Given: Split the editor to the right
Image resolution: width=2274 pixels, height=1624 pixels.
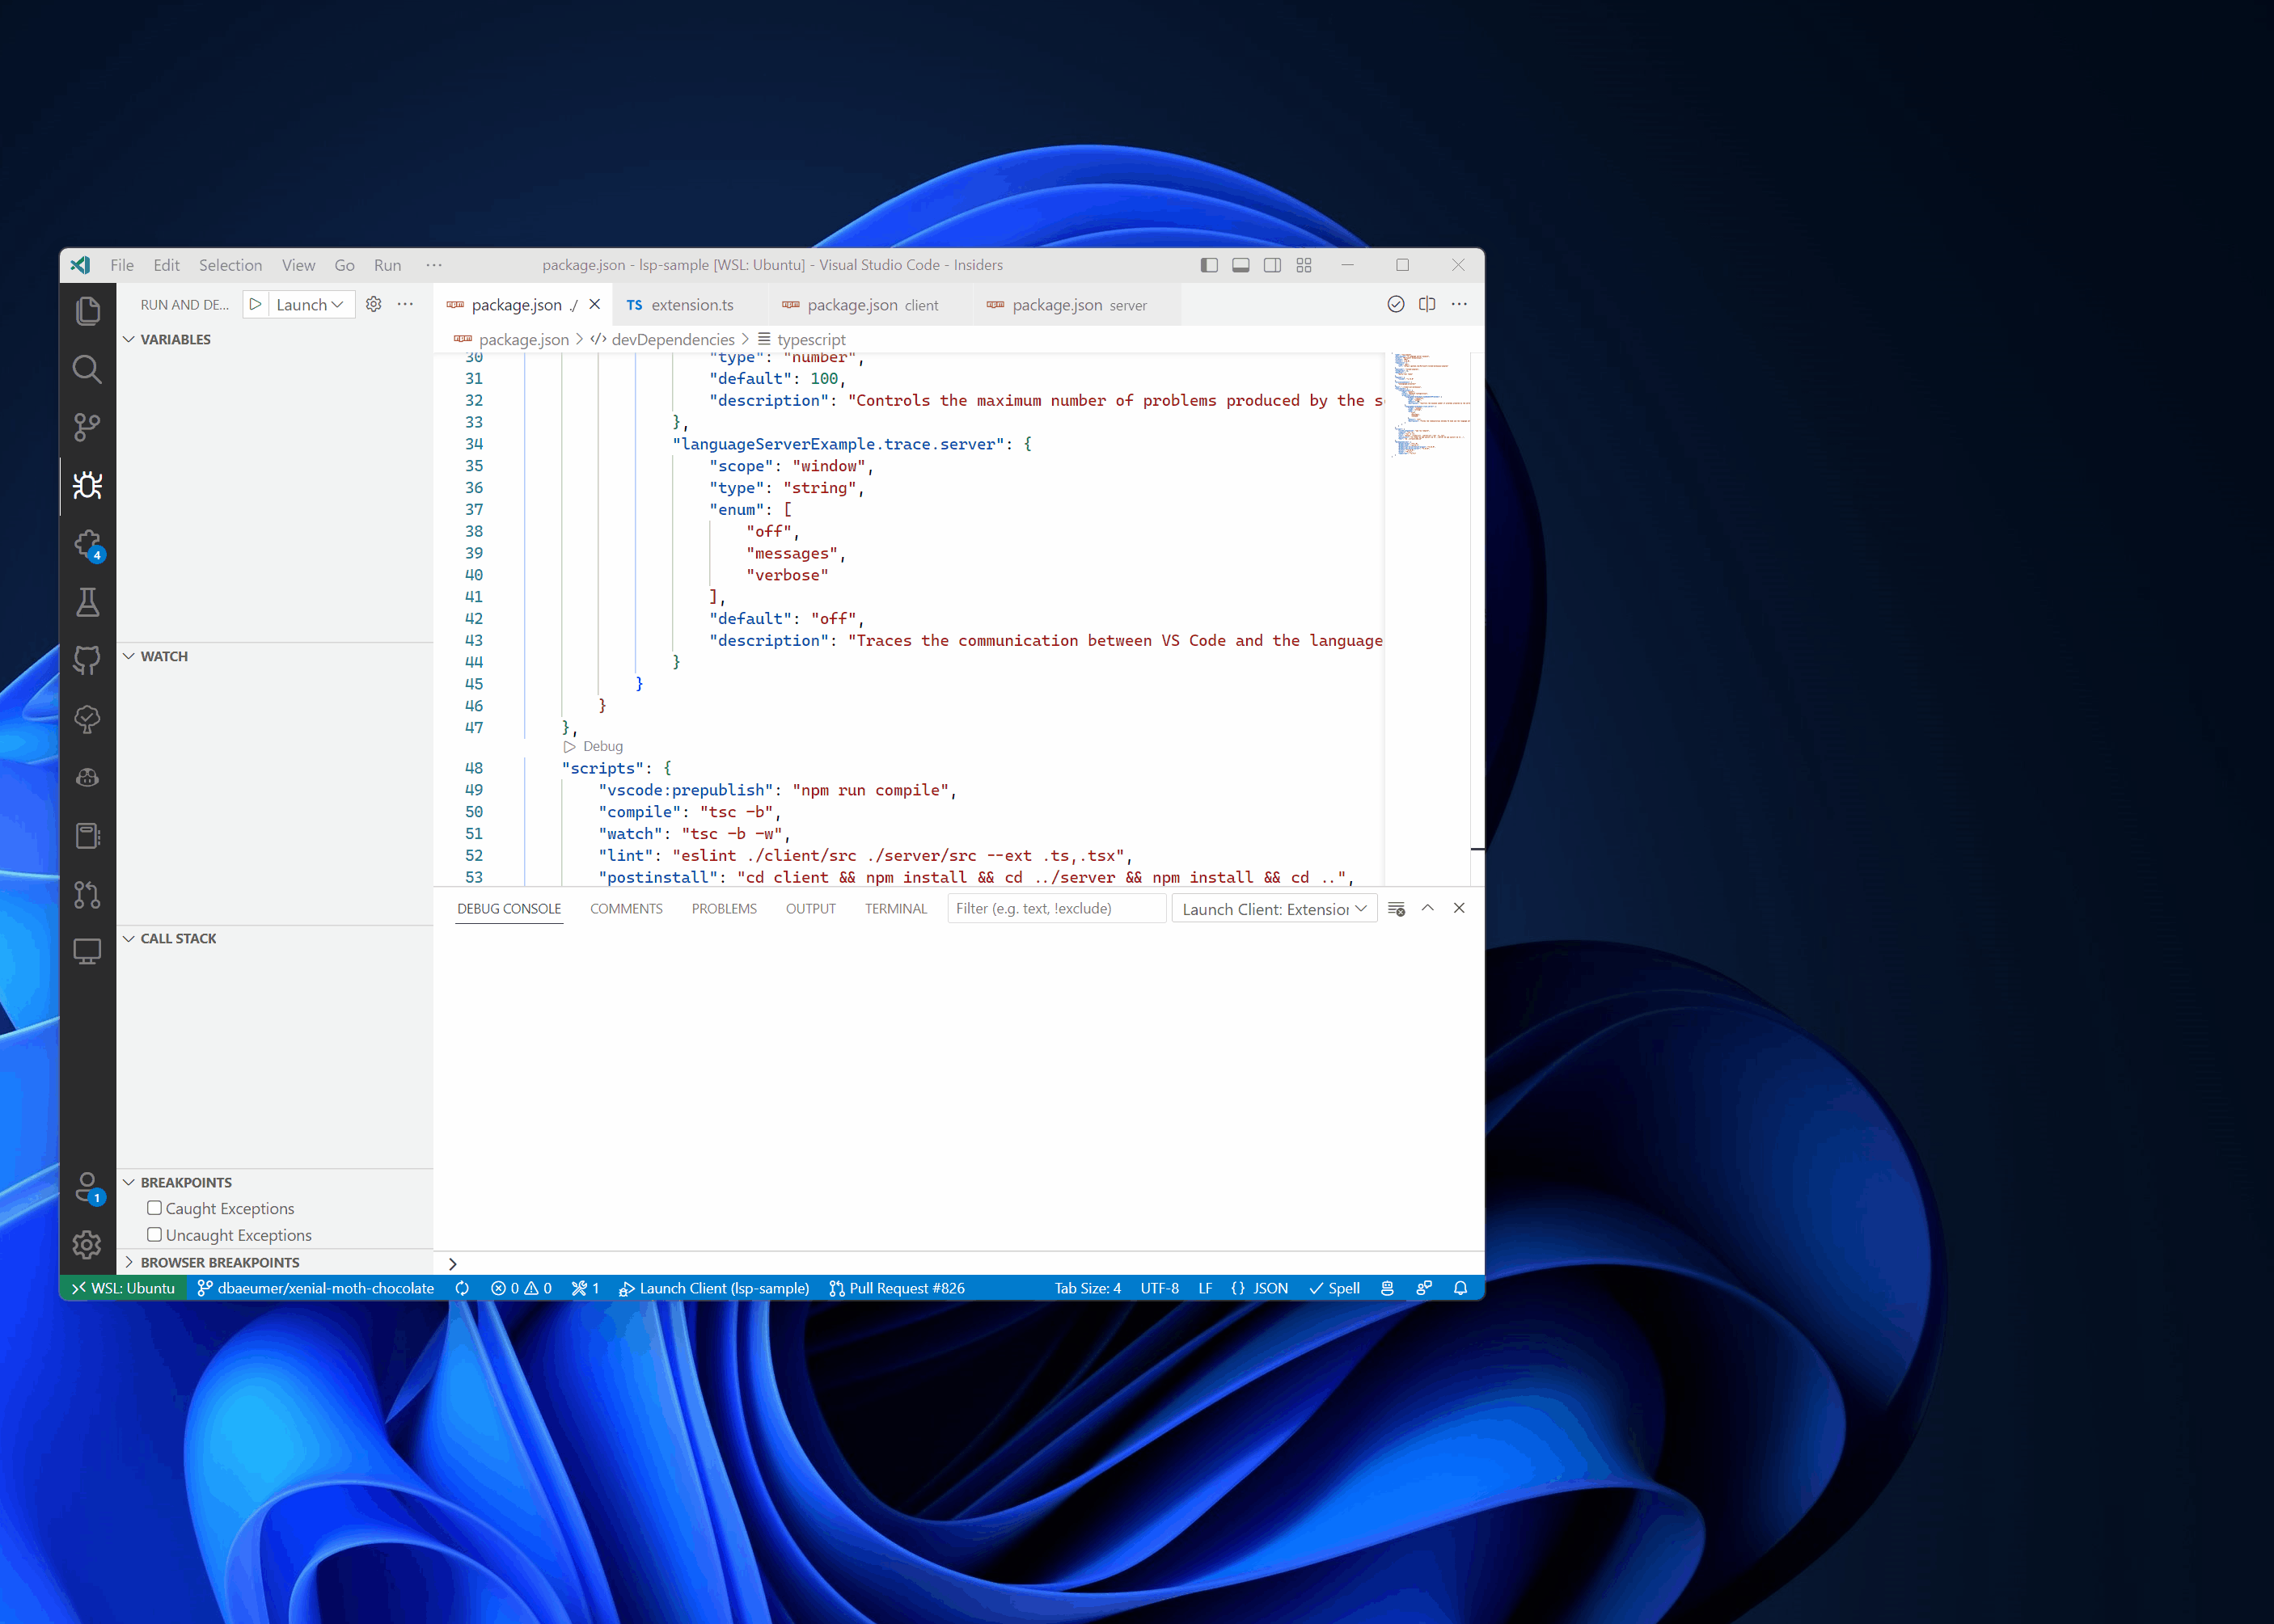Looking at the screenshot, I should click(1427, 304).
